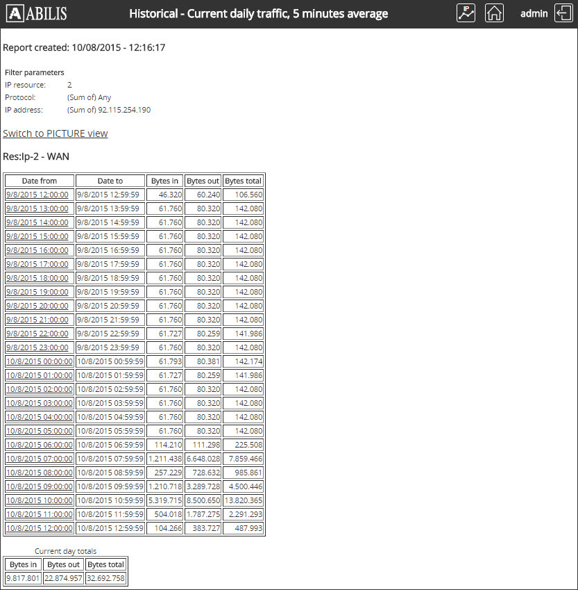
Task: Click Bytes in under Current day totals
Action: pyautogui.click(x=22, y=564)
